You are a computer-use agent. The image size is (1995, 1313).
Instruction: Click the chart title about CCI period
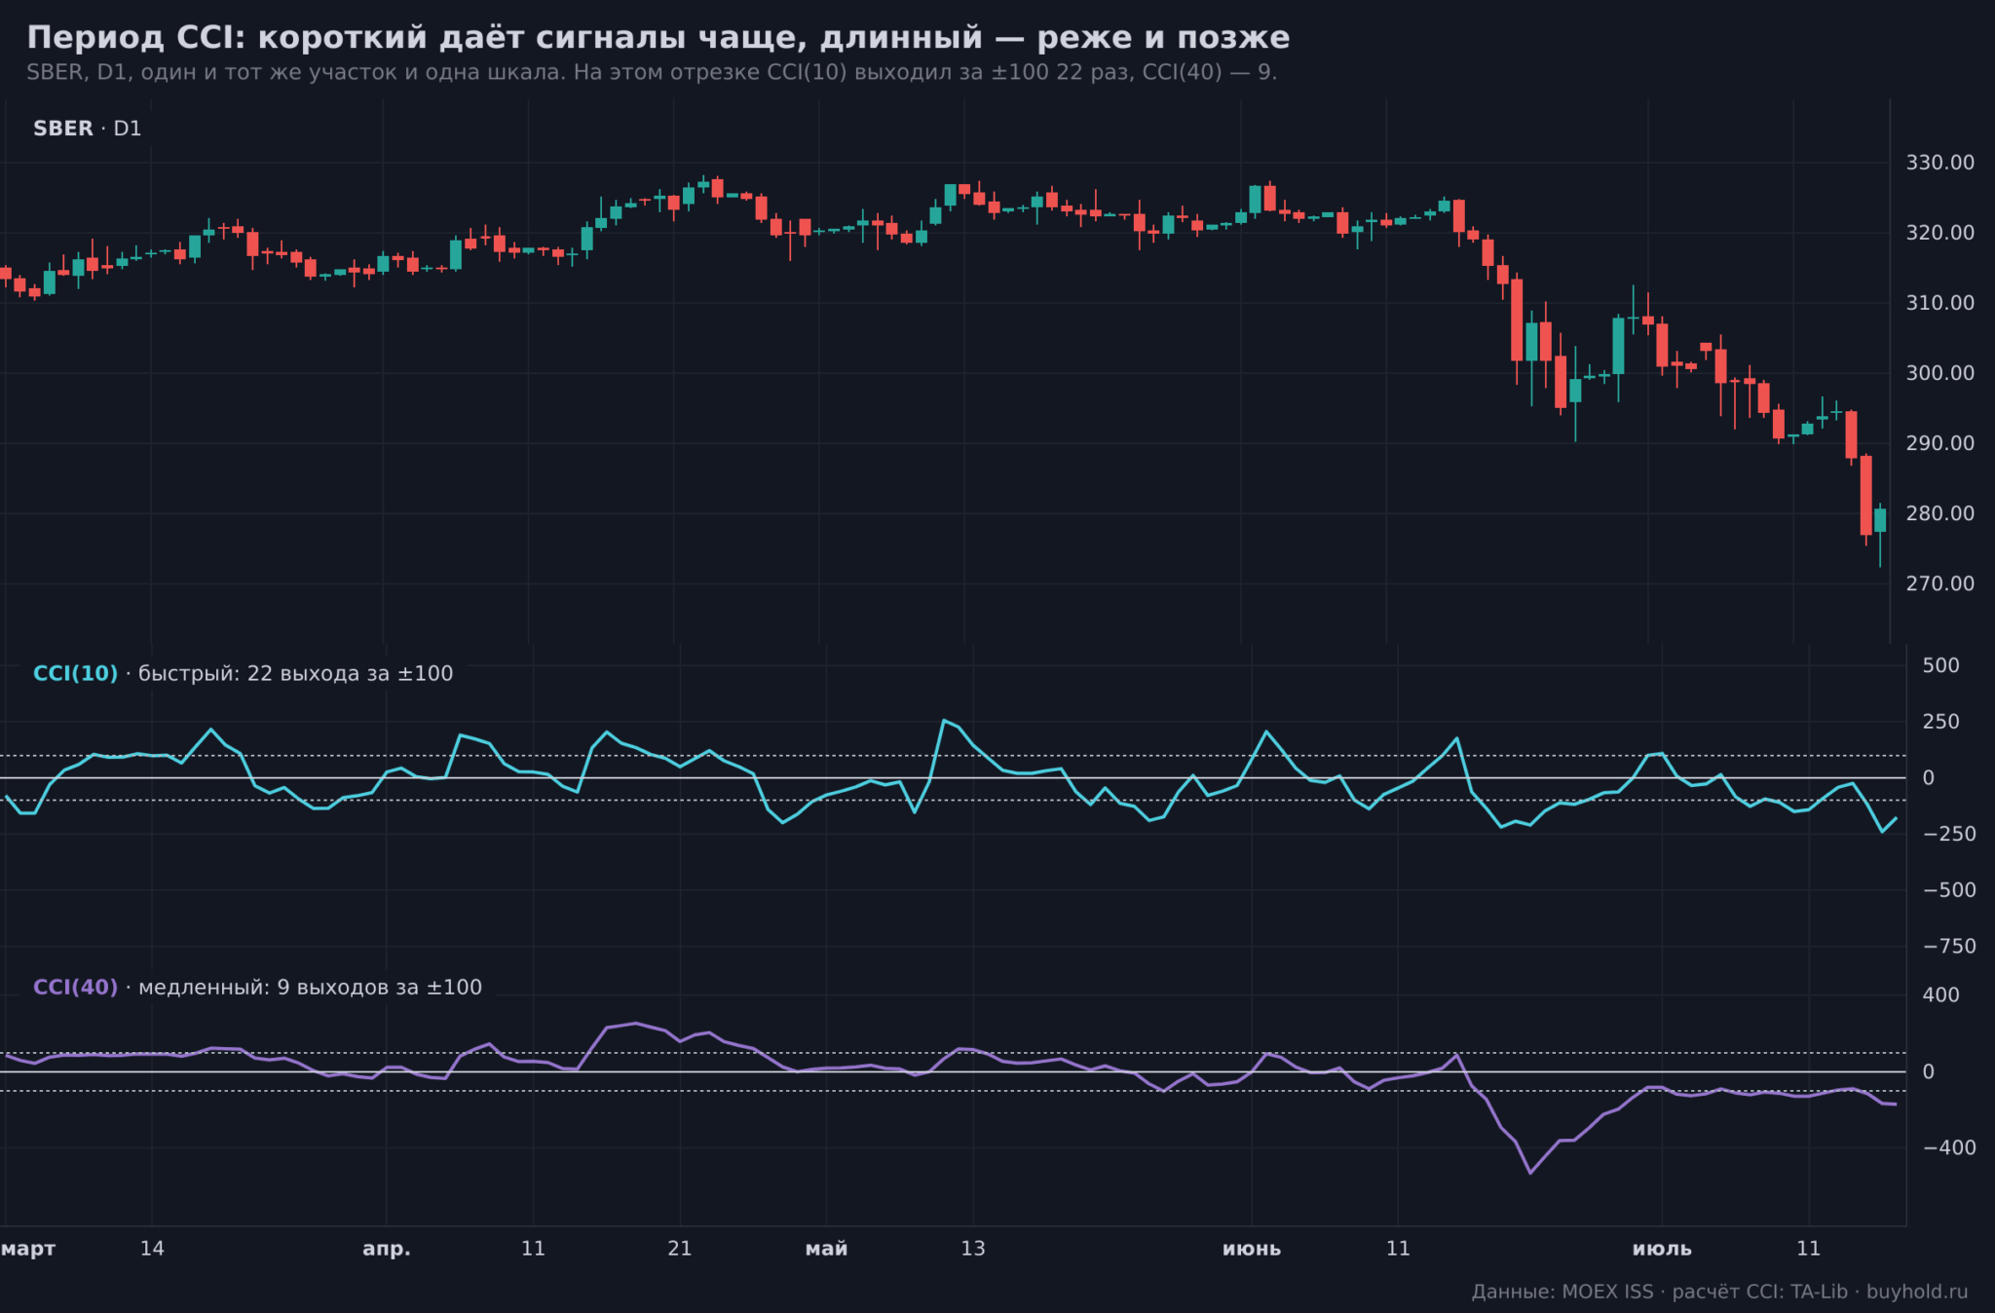[658, 37]
